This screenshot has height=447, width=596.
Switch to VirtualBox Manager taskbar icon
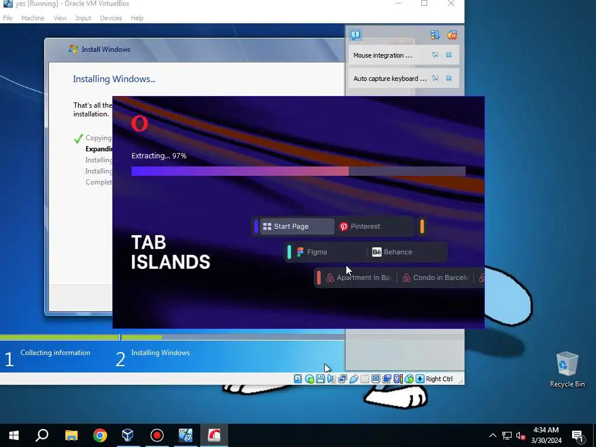point(127,435)
